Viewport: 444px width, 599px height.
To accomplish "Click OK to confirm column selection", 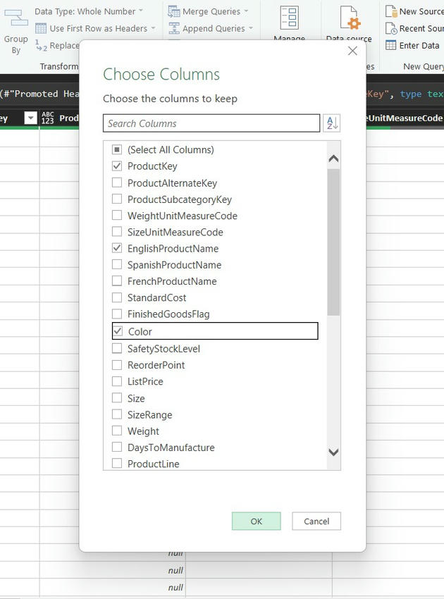I will click(x=256, y=521).
